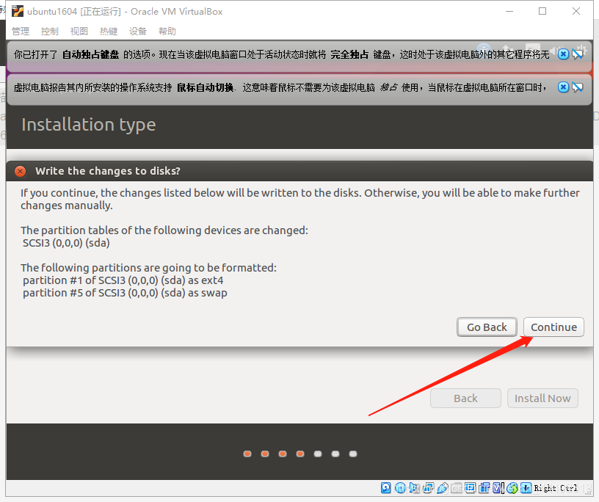Open the 视图 menu

(x=79, y=32)
